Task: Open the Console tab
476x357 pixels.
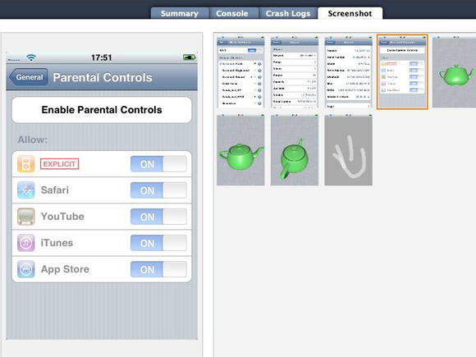Action: click(232, 13)
